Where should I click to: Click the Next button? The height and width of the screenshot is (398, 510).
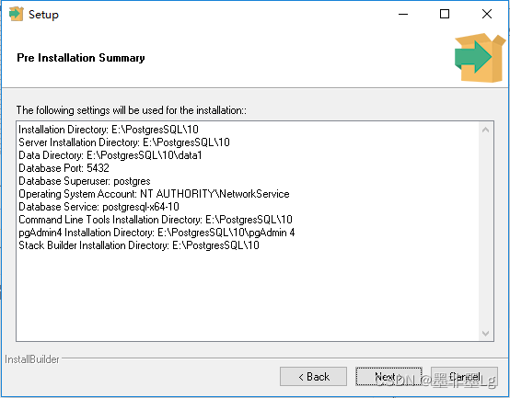click(388, 377)
